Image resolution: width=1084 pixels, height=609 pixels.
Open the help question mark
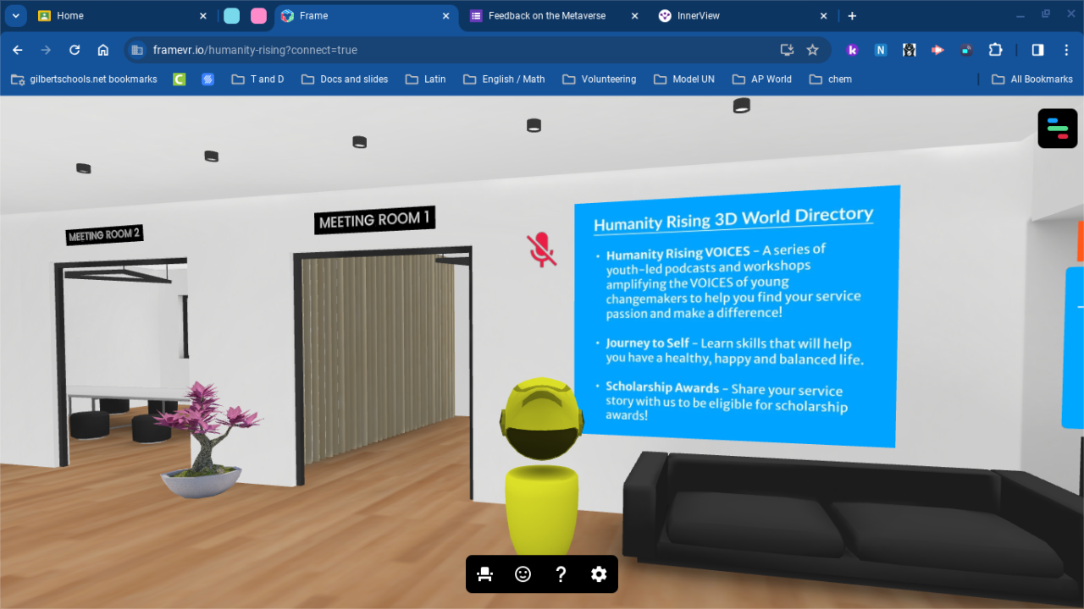tap(561, 574)
